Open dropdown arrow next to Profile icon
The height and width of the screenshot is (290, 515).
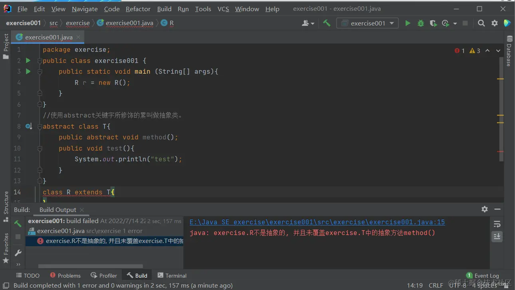[455, 24]
